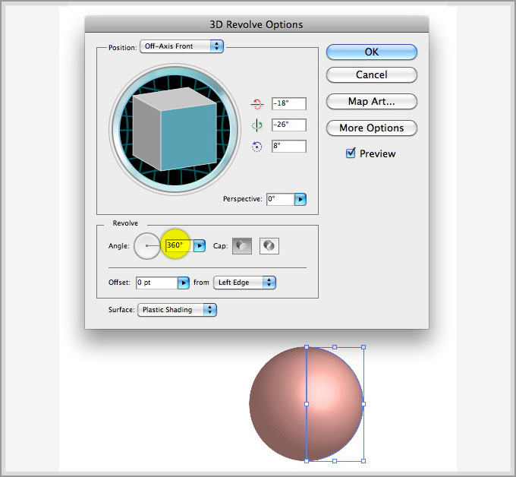The image size is (516, 477).
Task: Open the Offset value popup arrow
Action: coord(184,283)
